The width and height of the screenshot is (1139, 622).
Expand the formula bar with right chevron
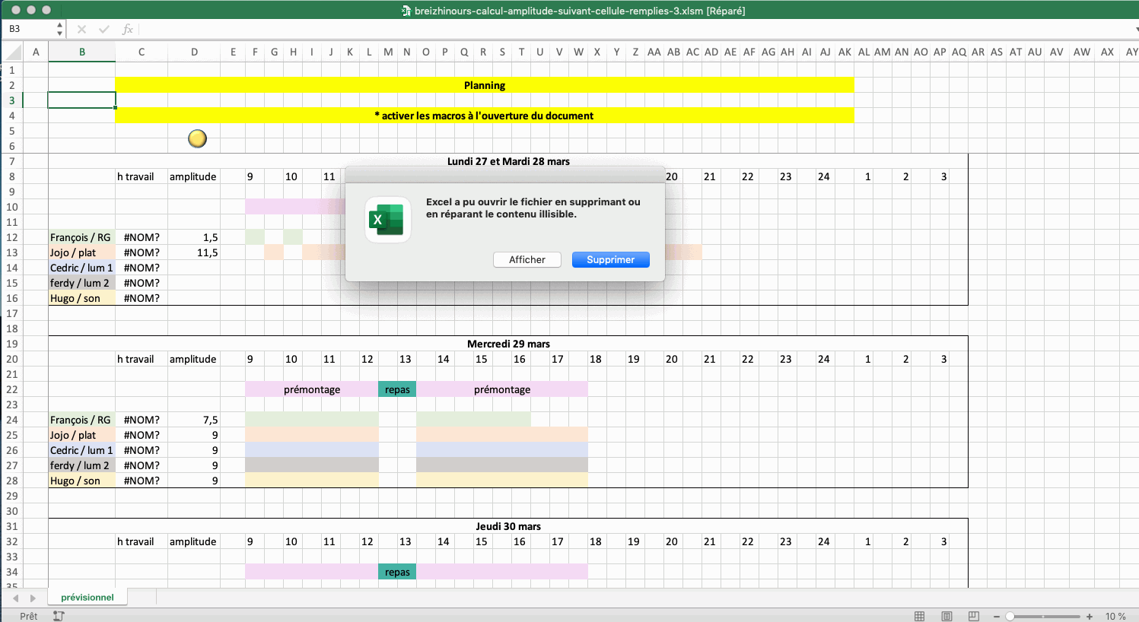(1136, 29)
